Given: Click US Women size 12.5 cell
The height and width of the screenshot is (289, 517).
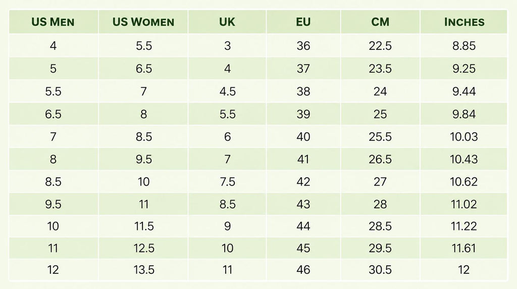Looking at the screenshot, I should (x=143, y=248).
